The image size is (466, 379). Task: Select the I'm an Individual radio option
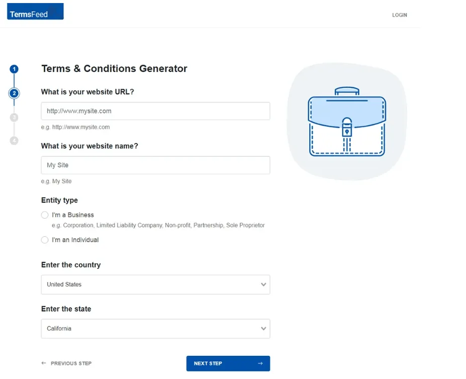click(45, 240)
